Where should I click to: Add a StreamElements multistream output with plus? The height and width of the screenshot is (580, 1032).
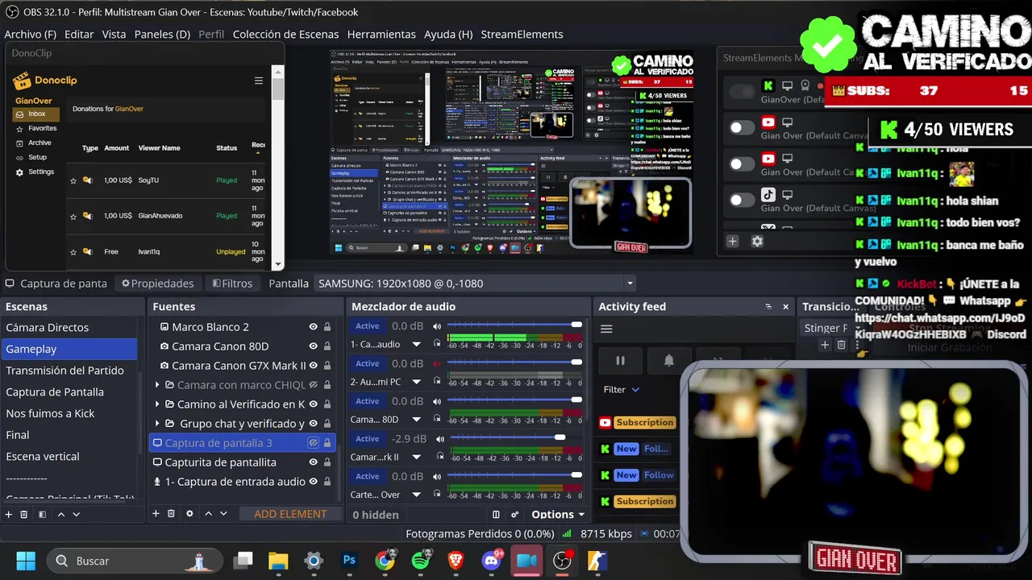pyautogui.click(x=733, y=241)
